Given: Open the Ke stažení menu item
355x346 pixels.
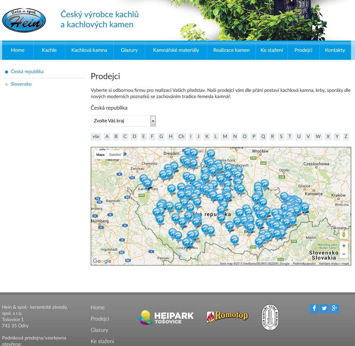Looking at the screenshot, I should (x=272, y=50).
